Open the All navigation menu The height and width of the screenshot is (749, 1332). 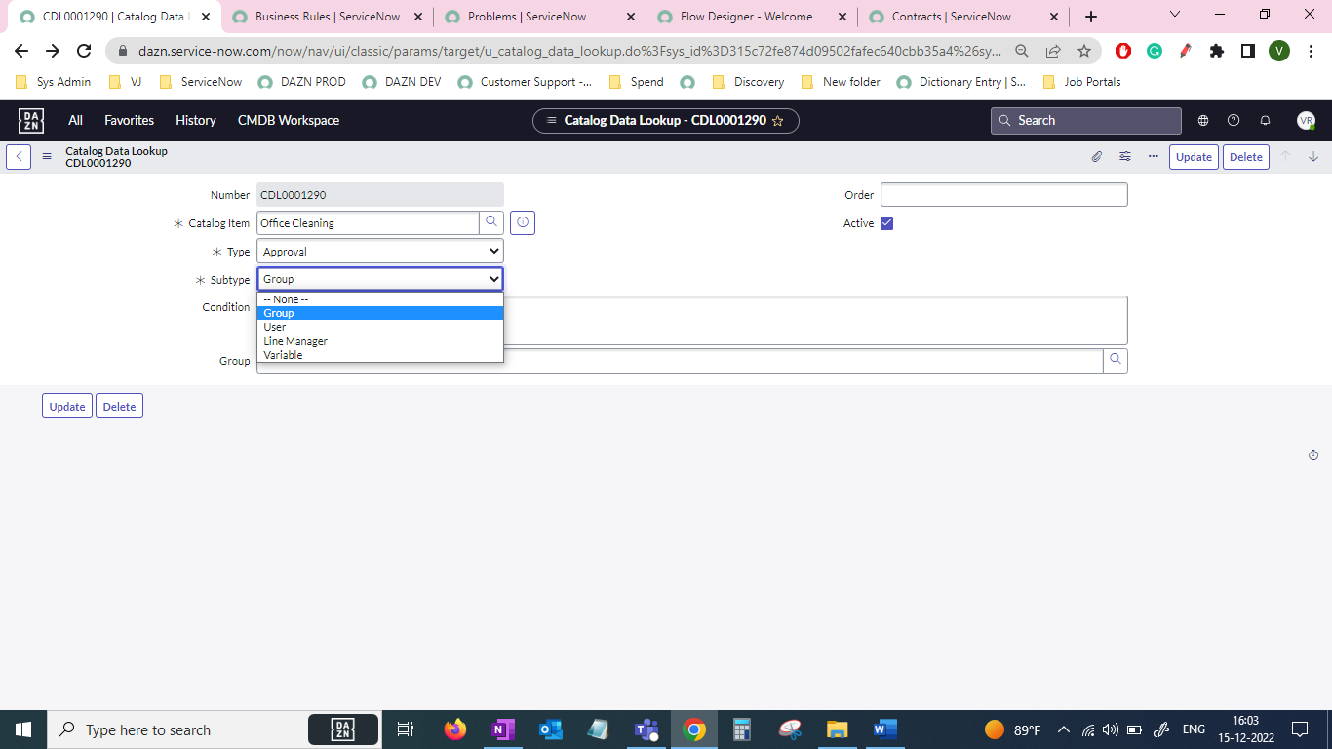click(x=75, y=121)
